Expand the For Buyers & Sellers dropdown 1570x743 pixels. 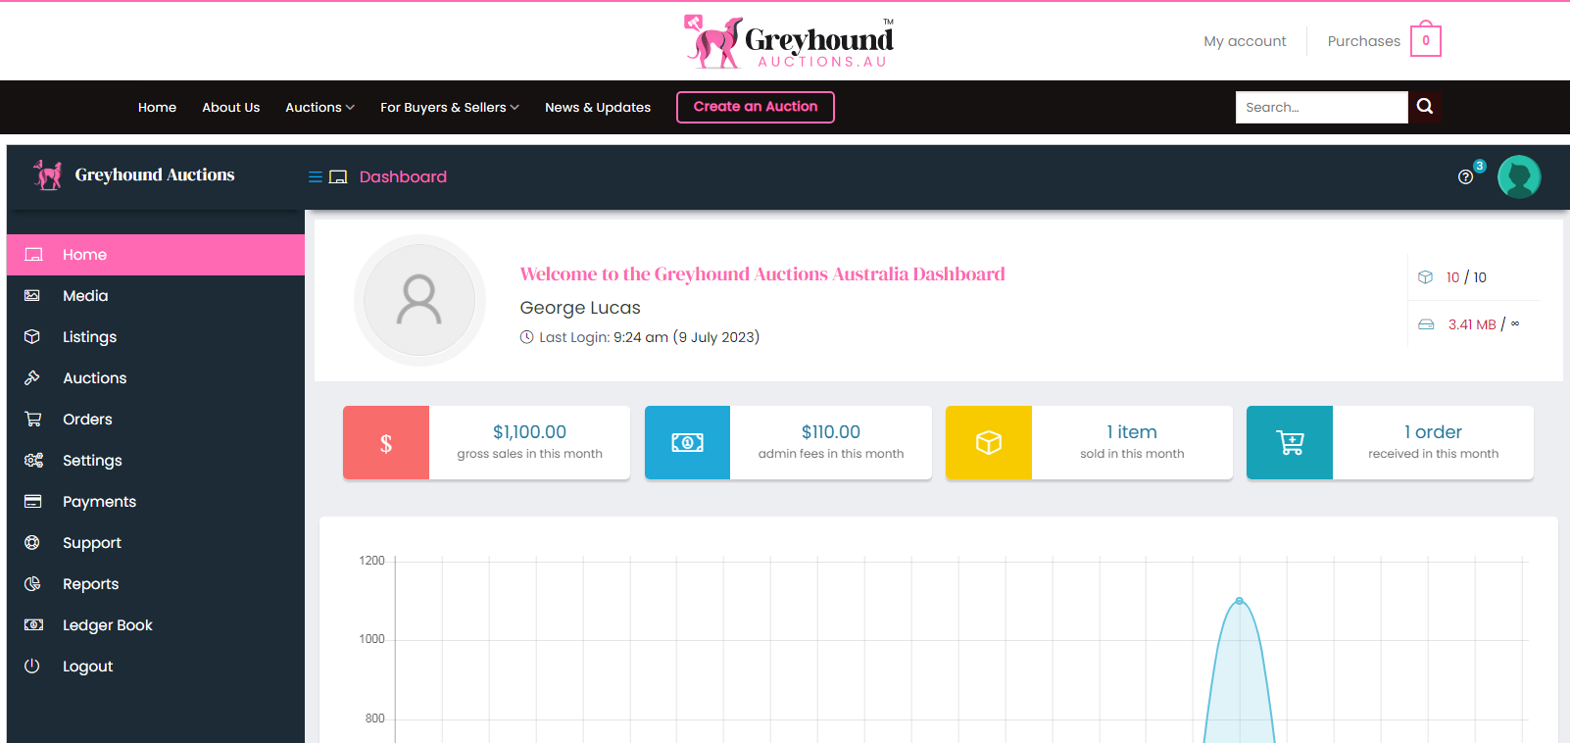point(450,108)
